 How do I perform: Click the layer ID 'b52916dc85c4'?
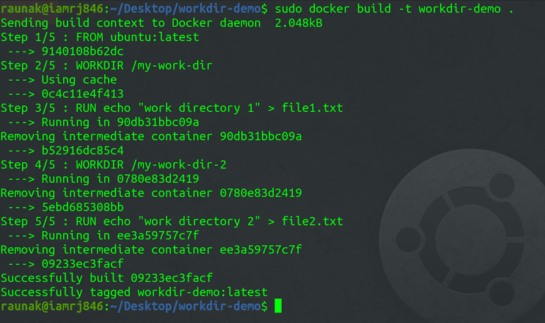(x=83, y=151)
